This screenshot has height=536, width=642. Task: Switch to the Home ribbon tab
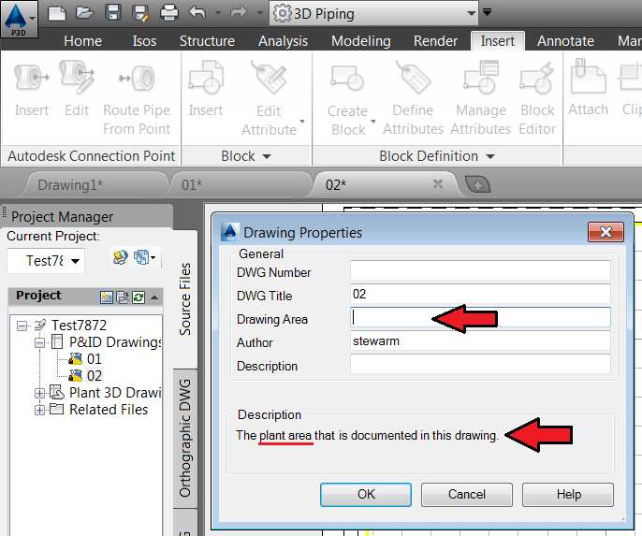pyautogui.click(x=82, y=41)
